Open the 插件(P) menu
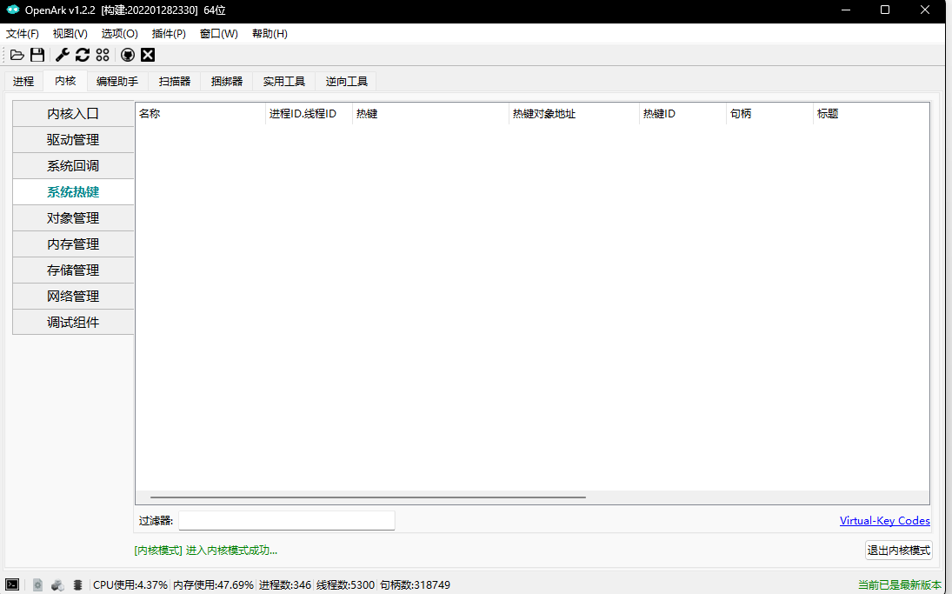 (x=169, y=33)
